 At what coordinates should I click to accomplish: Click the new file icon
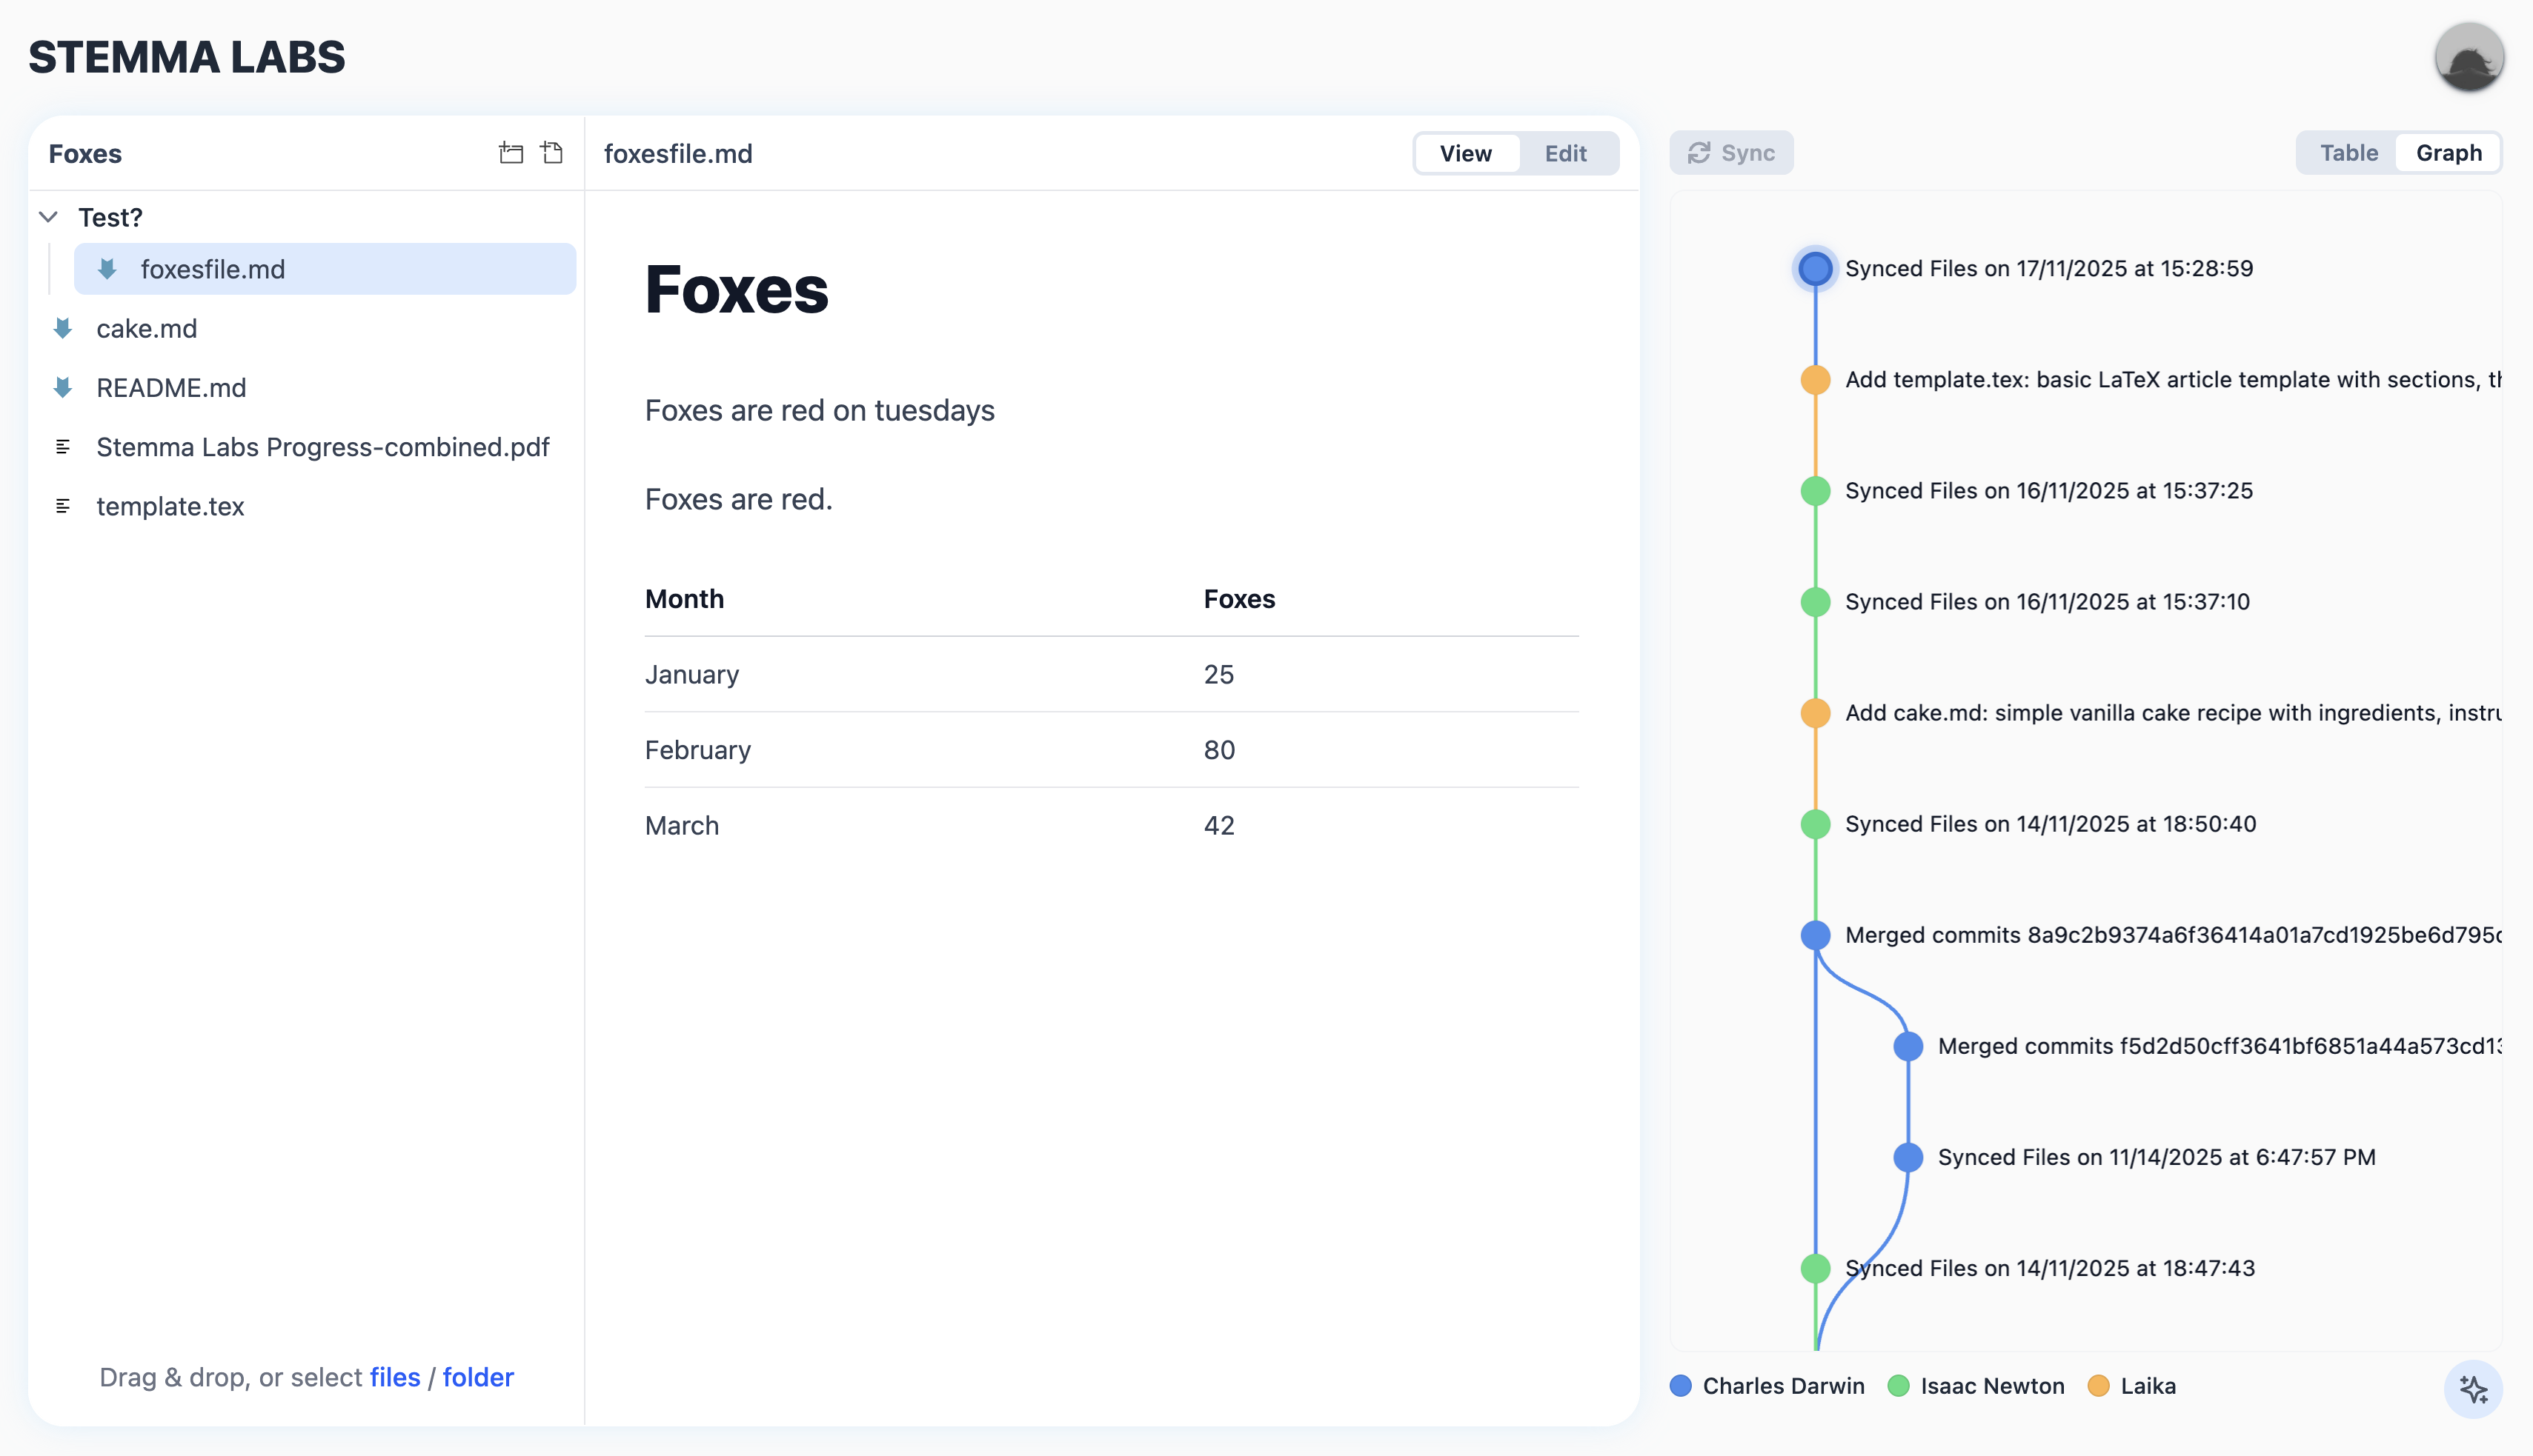pyautogui.click(x=552, y=152)
